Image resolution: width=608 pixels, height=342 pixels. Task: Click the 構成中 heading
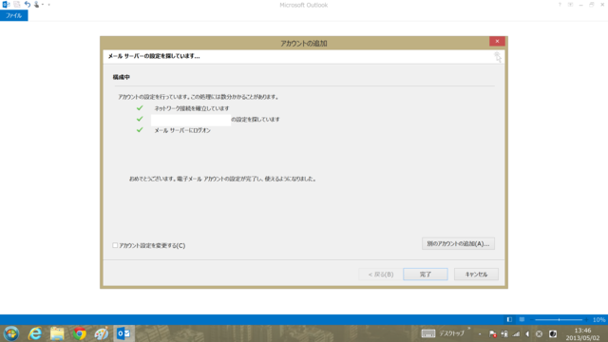(x=122, y=77)
